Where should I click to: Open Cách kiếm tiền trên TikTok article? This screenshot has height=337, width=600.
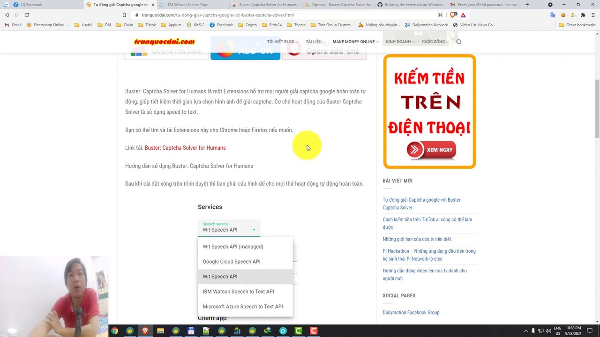pos(427,223)
